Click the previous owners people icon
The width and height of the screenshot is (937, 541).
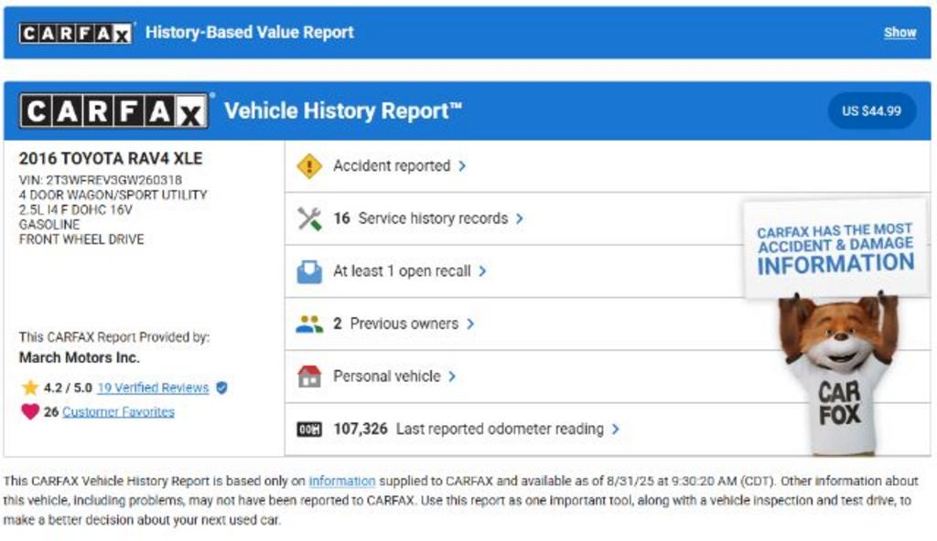[x=309, y=324]
